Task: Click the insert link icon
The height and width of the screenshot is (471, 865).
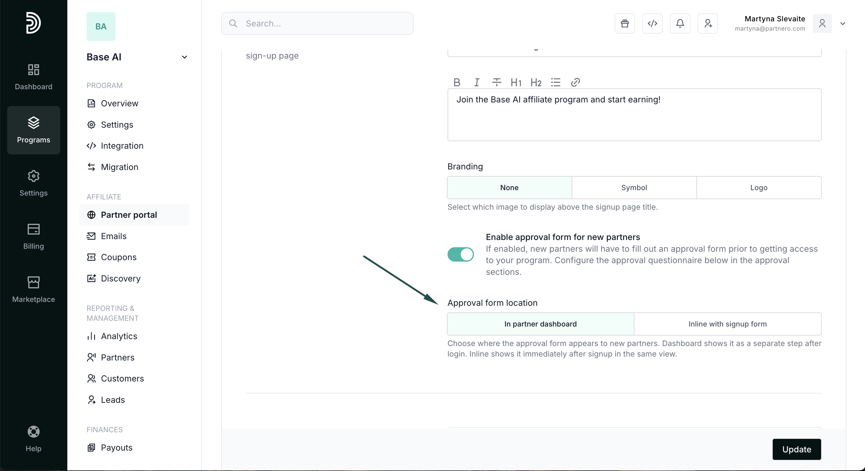Action: tap(575, 82)
